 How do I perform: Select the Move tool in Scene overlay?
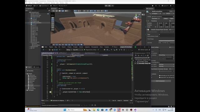[x=53, y=20]
